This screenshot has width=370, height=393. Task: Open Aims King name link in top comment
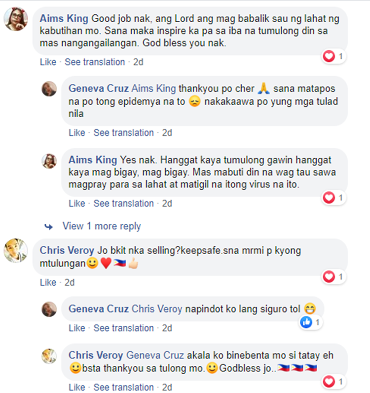pos(64,19)
